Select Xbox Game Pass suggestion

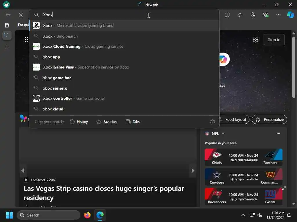click(x=124, y=67)
